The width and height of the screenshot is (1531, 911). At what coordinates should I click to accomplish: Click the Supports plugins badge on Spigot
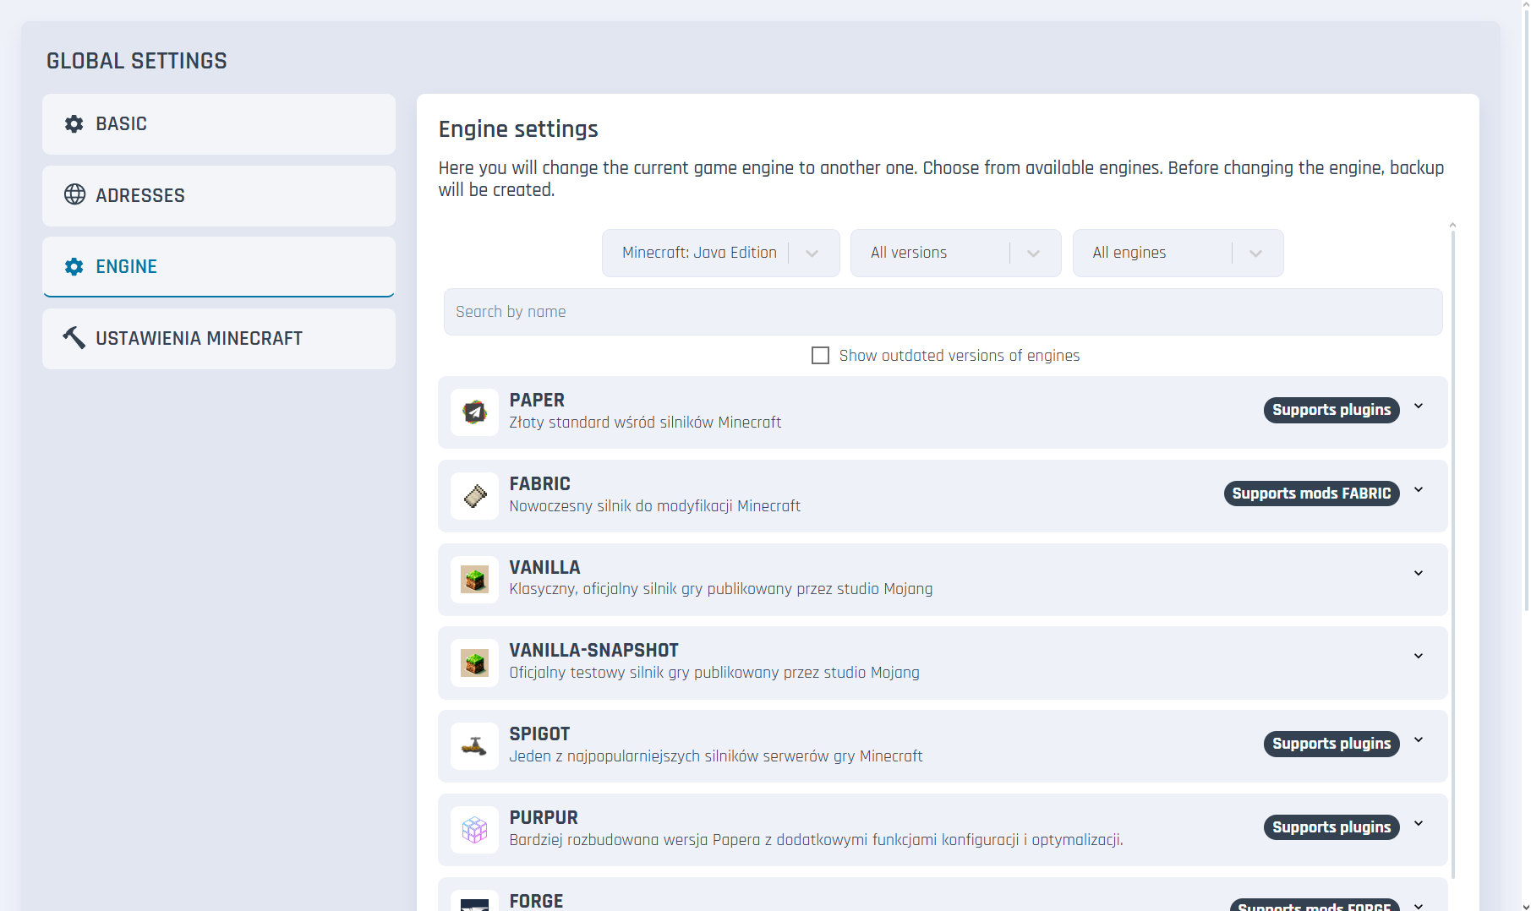1331,744
